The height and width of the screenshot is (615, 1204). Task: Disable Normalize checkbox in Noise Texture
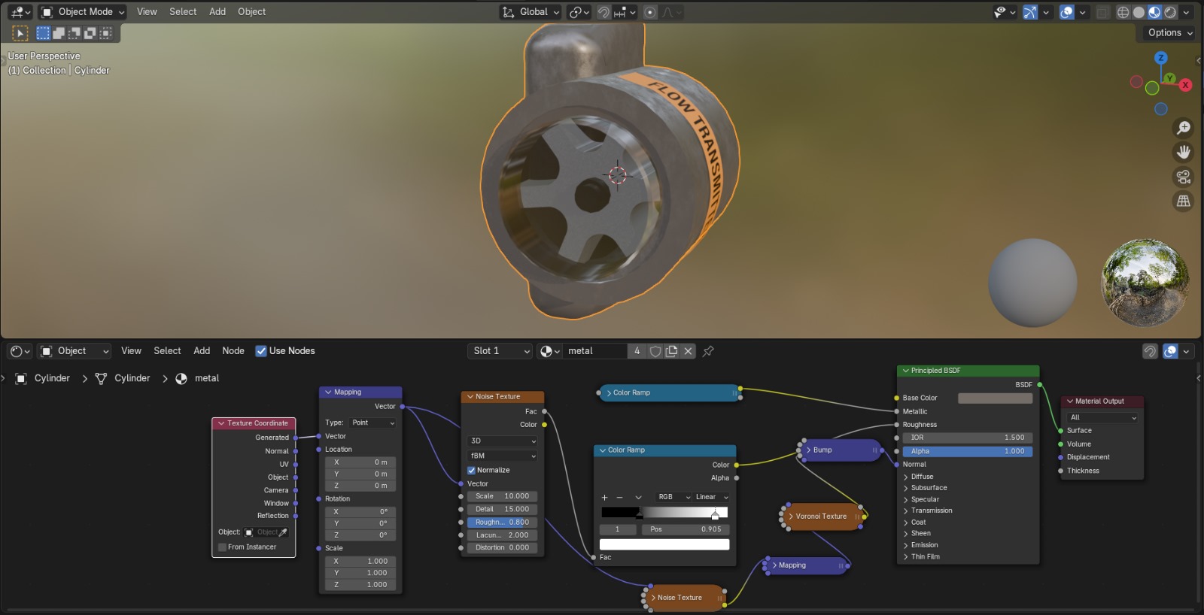(472, 471)
